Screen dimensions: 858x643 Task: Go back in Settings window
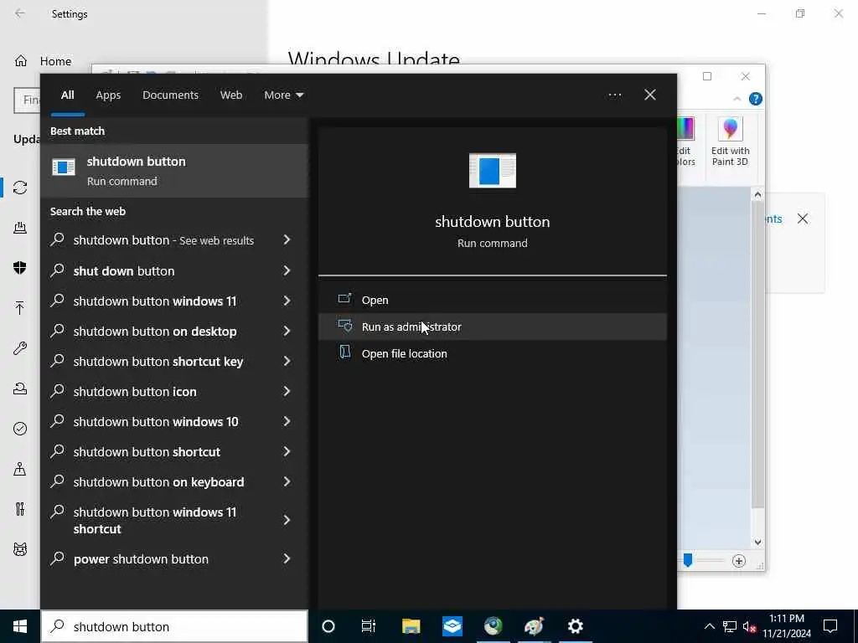20,13
